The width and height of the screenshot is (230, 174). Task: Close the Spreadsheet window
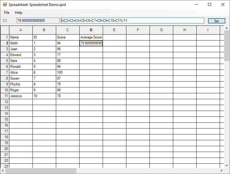click(x=223, y=5)
